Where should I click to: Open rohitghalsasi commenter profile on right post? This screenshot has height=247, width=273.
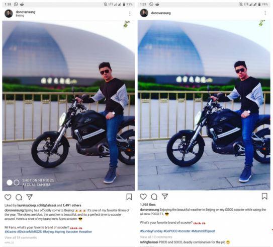(x=149, y=242)
